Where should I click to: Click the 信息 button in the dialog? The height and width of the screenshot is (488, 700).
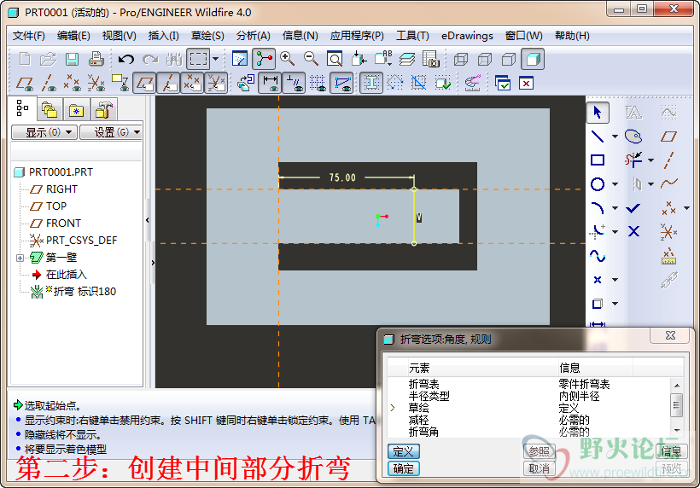[x=672, y=452]
